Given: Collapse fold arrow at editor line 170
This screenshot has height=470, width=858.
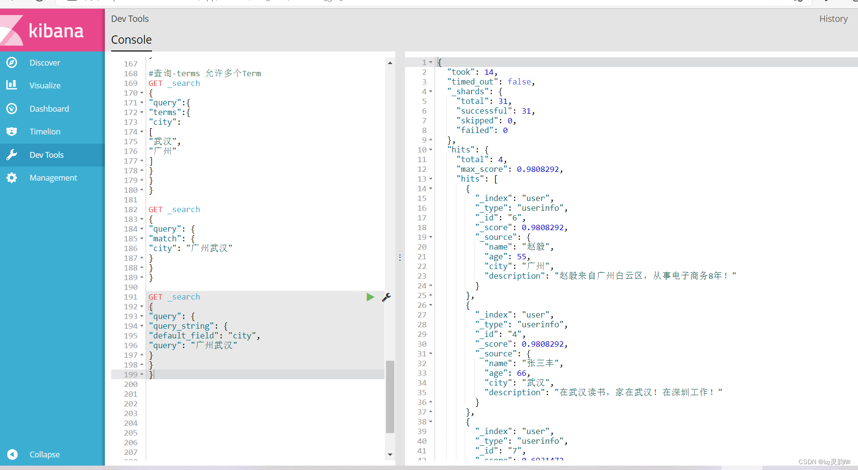Looking at the screenshot, I should (142, 93).
